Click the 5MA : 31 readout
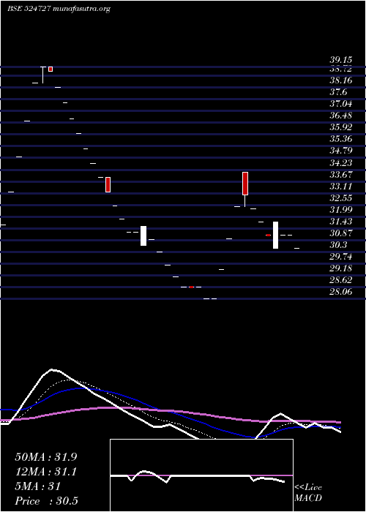366x512 pixels. pyautogui.click(x=38, y=486)
